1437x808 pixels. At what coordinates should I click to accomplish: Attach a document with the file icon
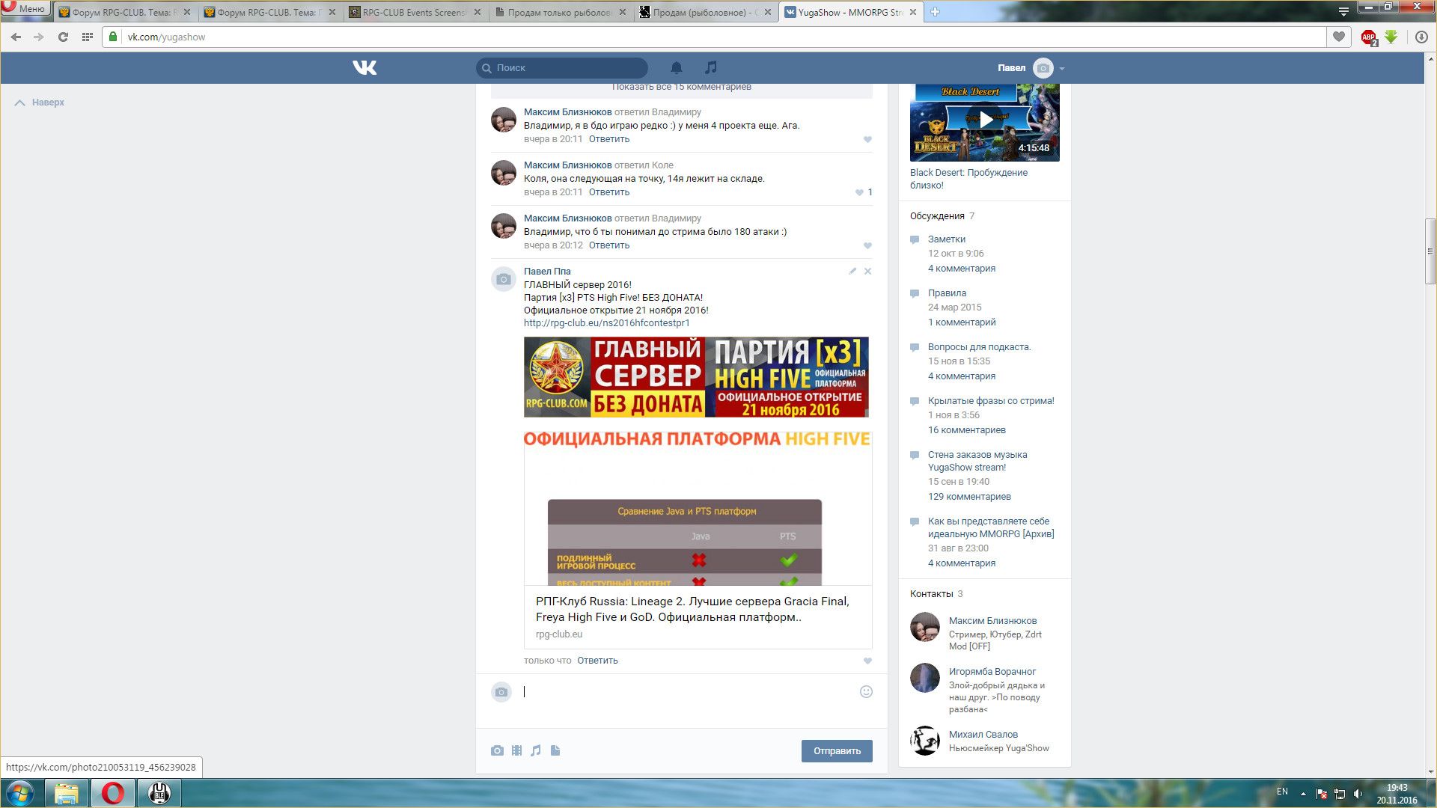(555, 750)
